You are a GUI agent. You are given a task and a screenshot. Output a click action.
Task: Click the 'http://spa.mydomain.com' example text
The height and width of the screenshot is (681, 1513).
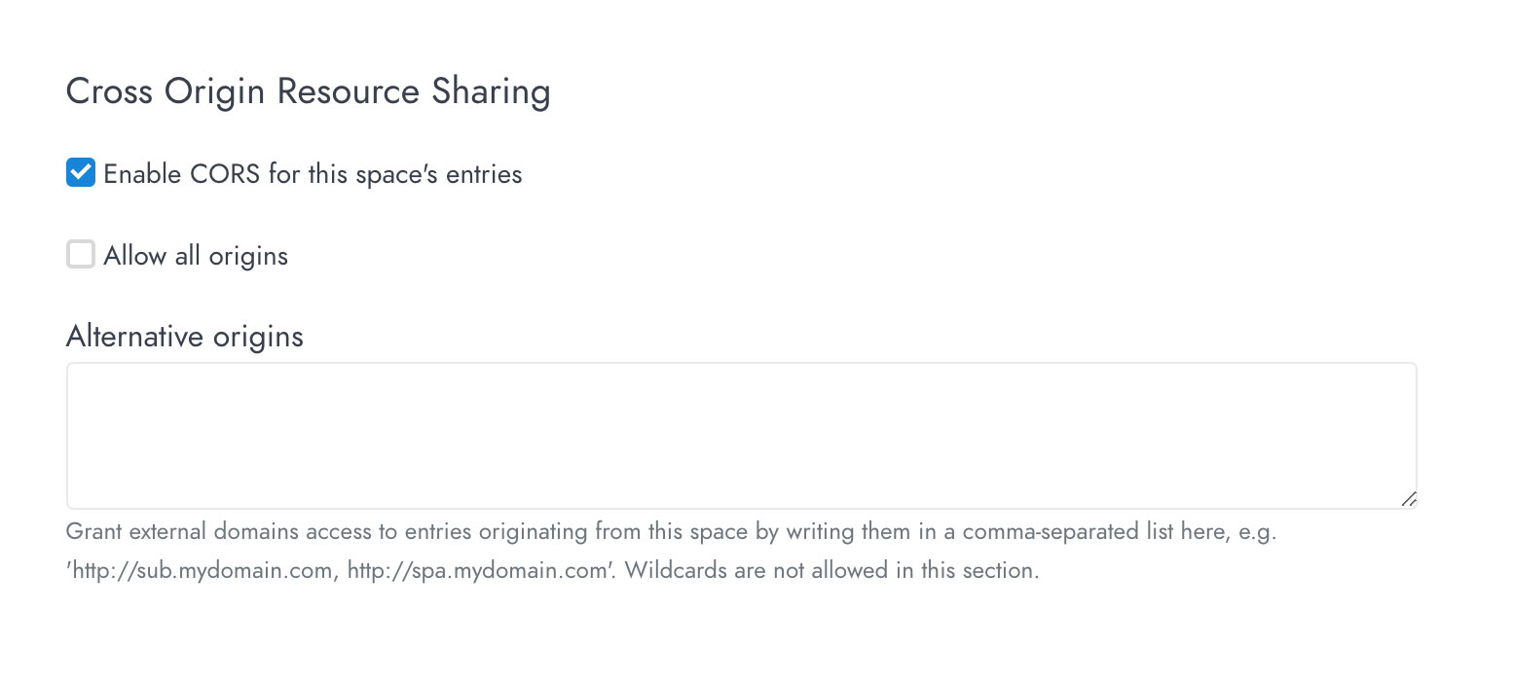(x=480, y=570)
